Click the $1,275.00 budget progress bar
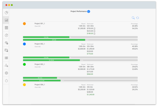The width and height of the screenshot is (159, 106). [80, 81]
